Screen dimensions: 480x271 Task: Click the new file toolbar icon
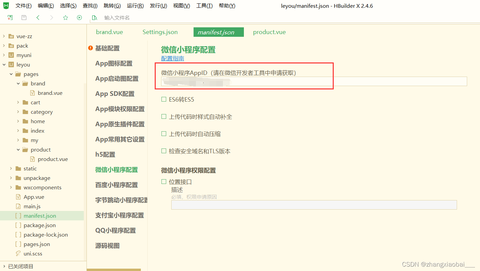click(x=10, y=18)
